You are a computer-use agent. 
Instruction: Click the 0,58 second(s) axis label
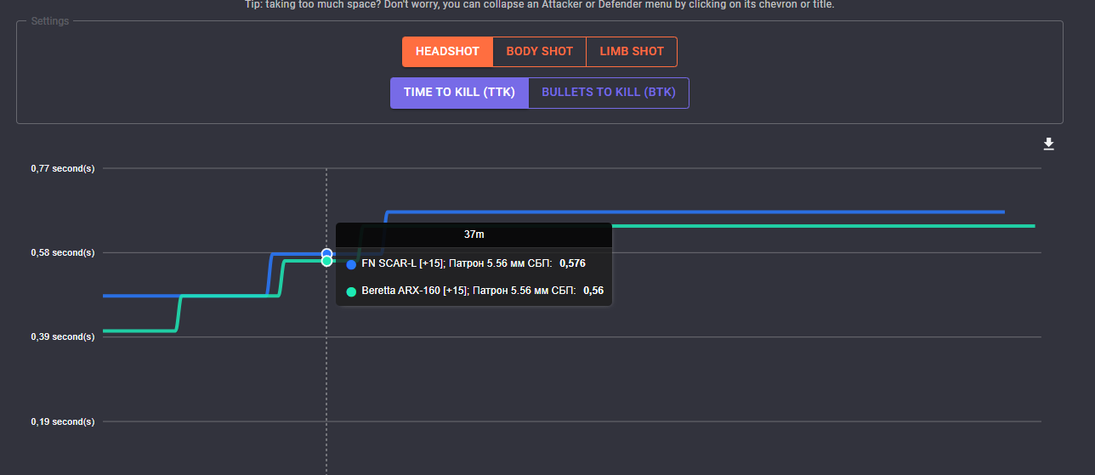tap(63, 252)
